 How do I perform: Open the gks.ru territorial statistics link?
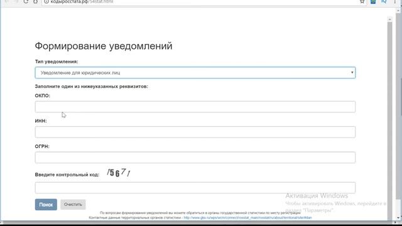(247, 218)
